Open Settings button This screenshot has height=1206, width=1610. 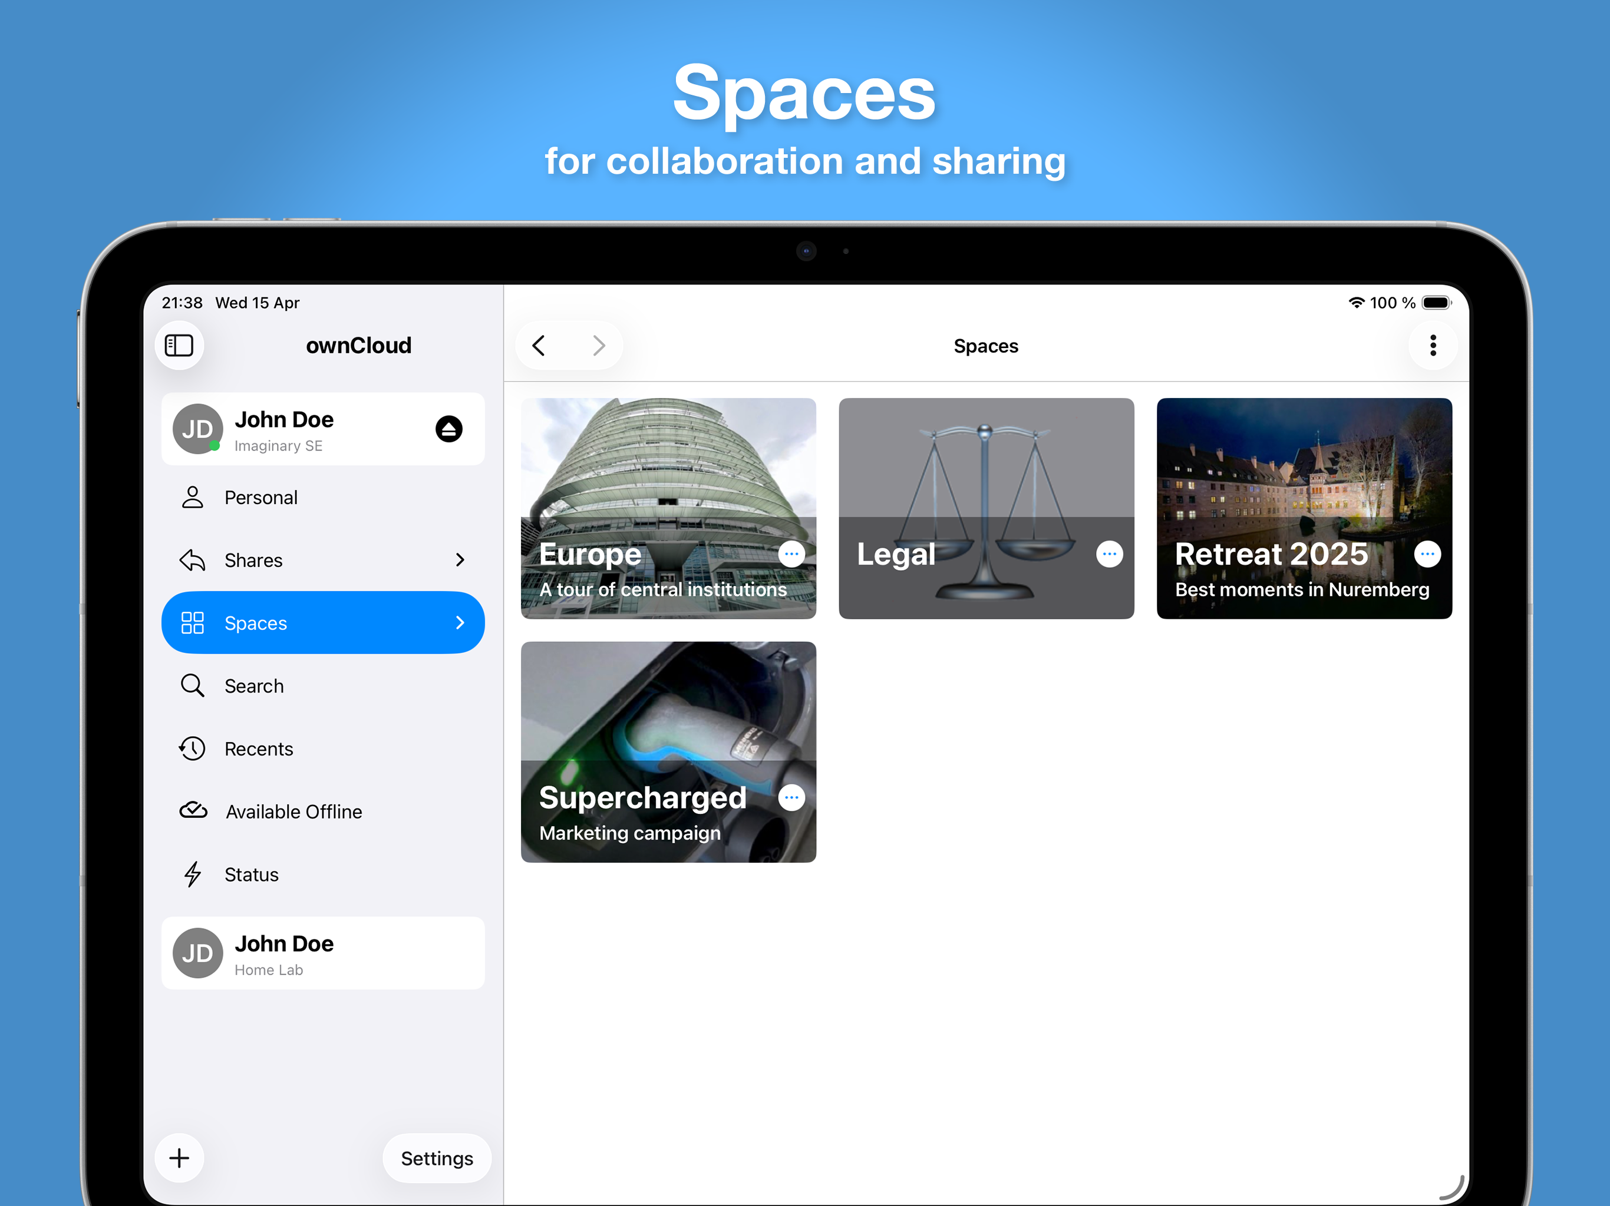click(437, 1158)
